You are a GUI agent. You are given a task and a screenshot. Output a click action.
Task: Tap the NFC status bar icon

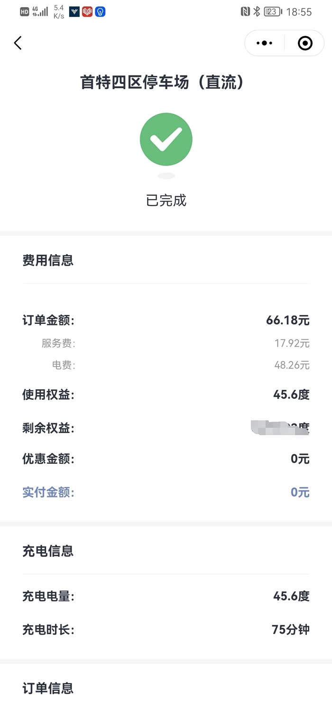pyautogui.click(x=245, y=12)
